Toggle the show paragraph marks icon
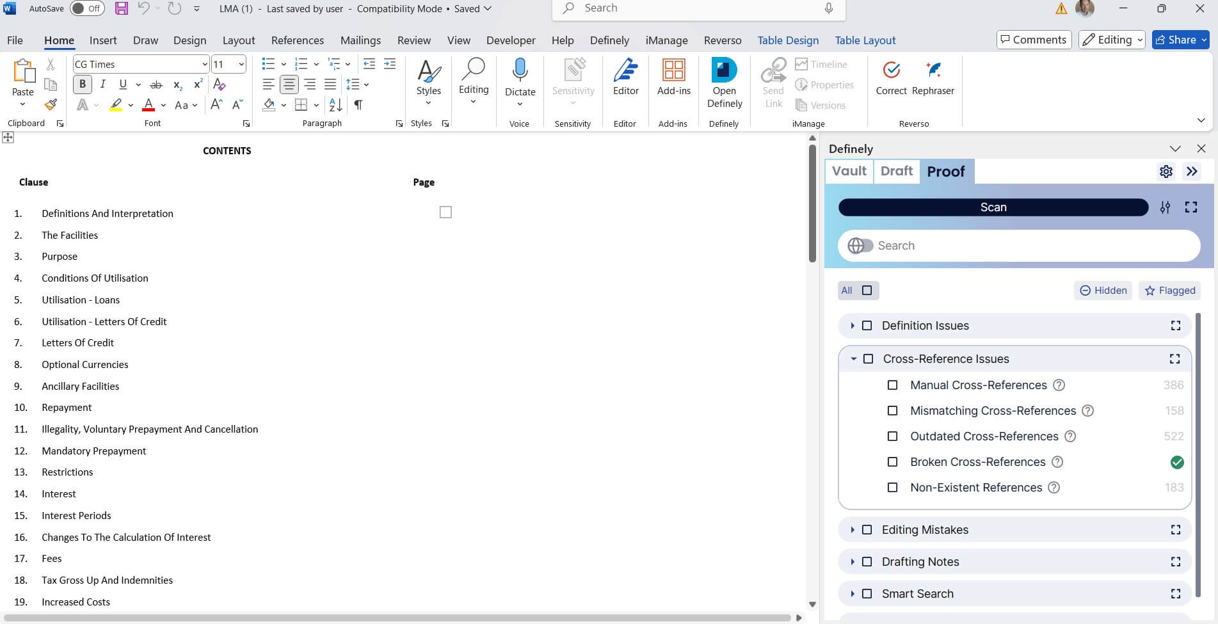The image size is (1218, 624). tap(358, 105)
